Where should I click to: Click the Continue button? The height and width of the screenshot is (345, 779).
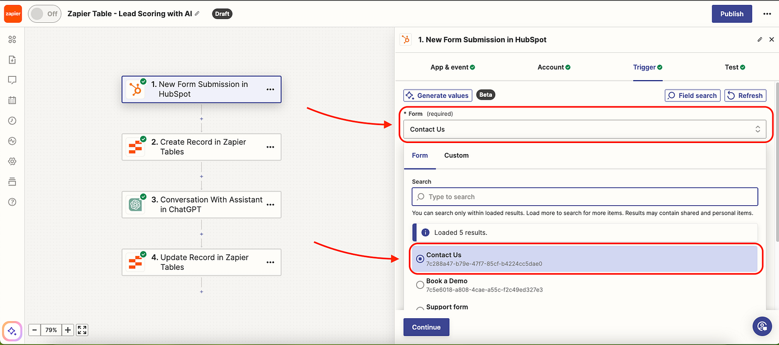coord(426,327)
